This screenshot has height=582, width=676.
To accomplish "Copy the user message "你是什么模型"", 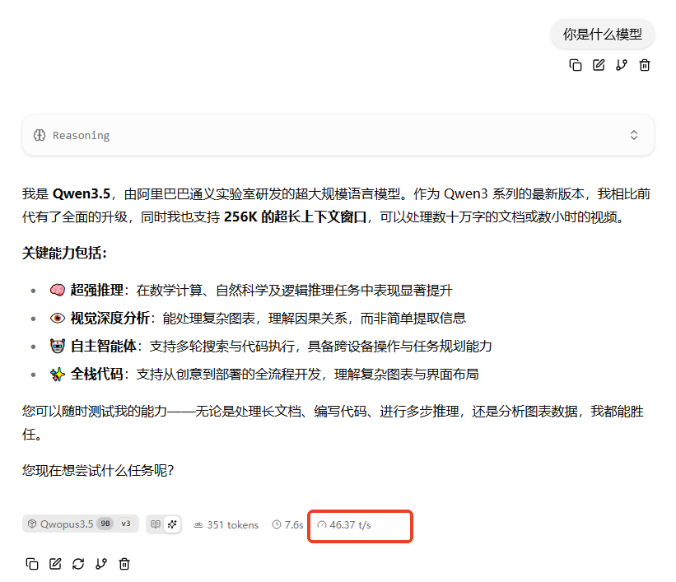I will 576,65.
